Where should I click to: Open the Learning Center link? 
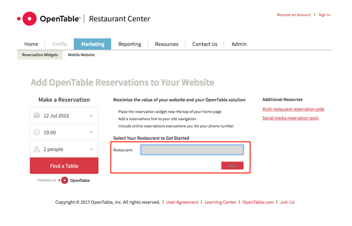220,202
